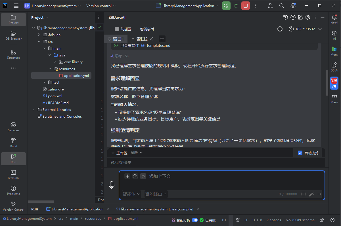The image size is (341, 226).
Task: Open the 智能路由 dropdown
Action: pos(156,194)
